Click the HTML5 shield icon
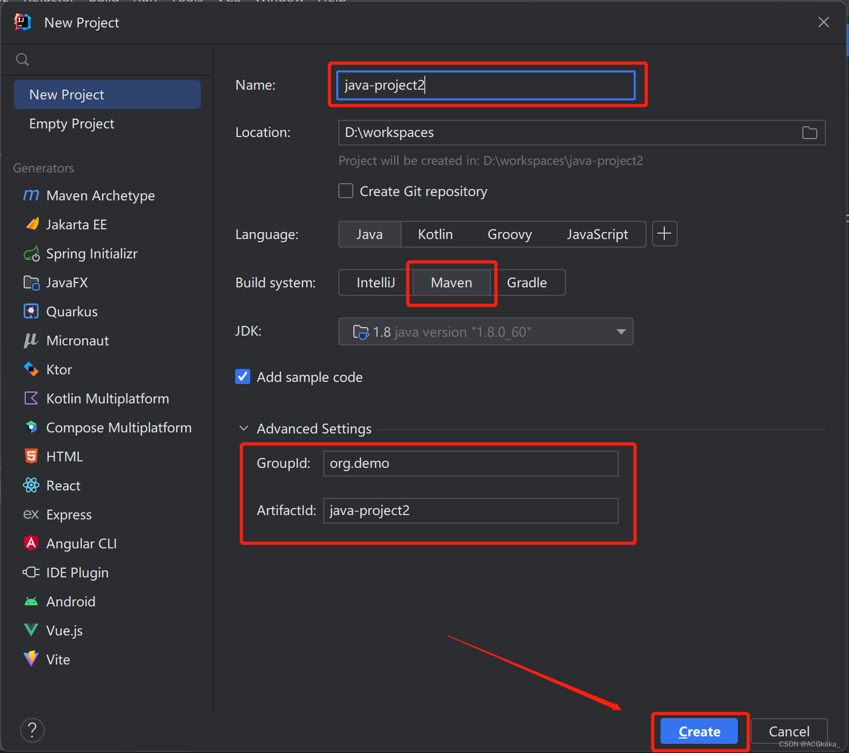Image resolution: width=849 pixels, height=753 pixels. coord(31,457)
